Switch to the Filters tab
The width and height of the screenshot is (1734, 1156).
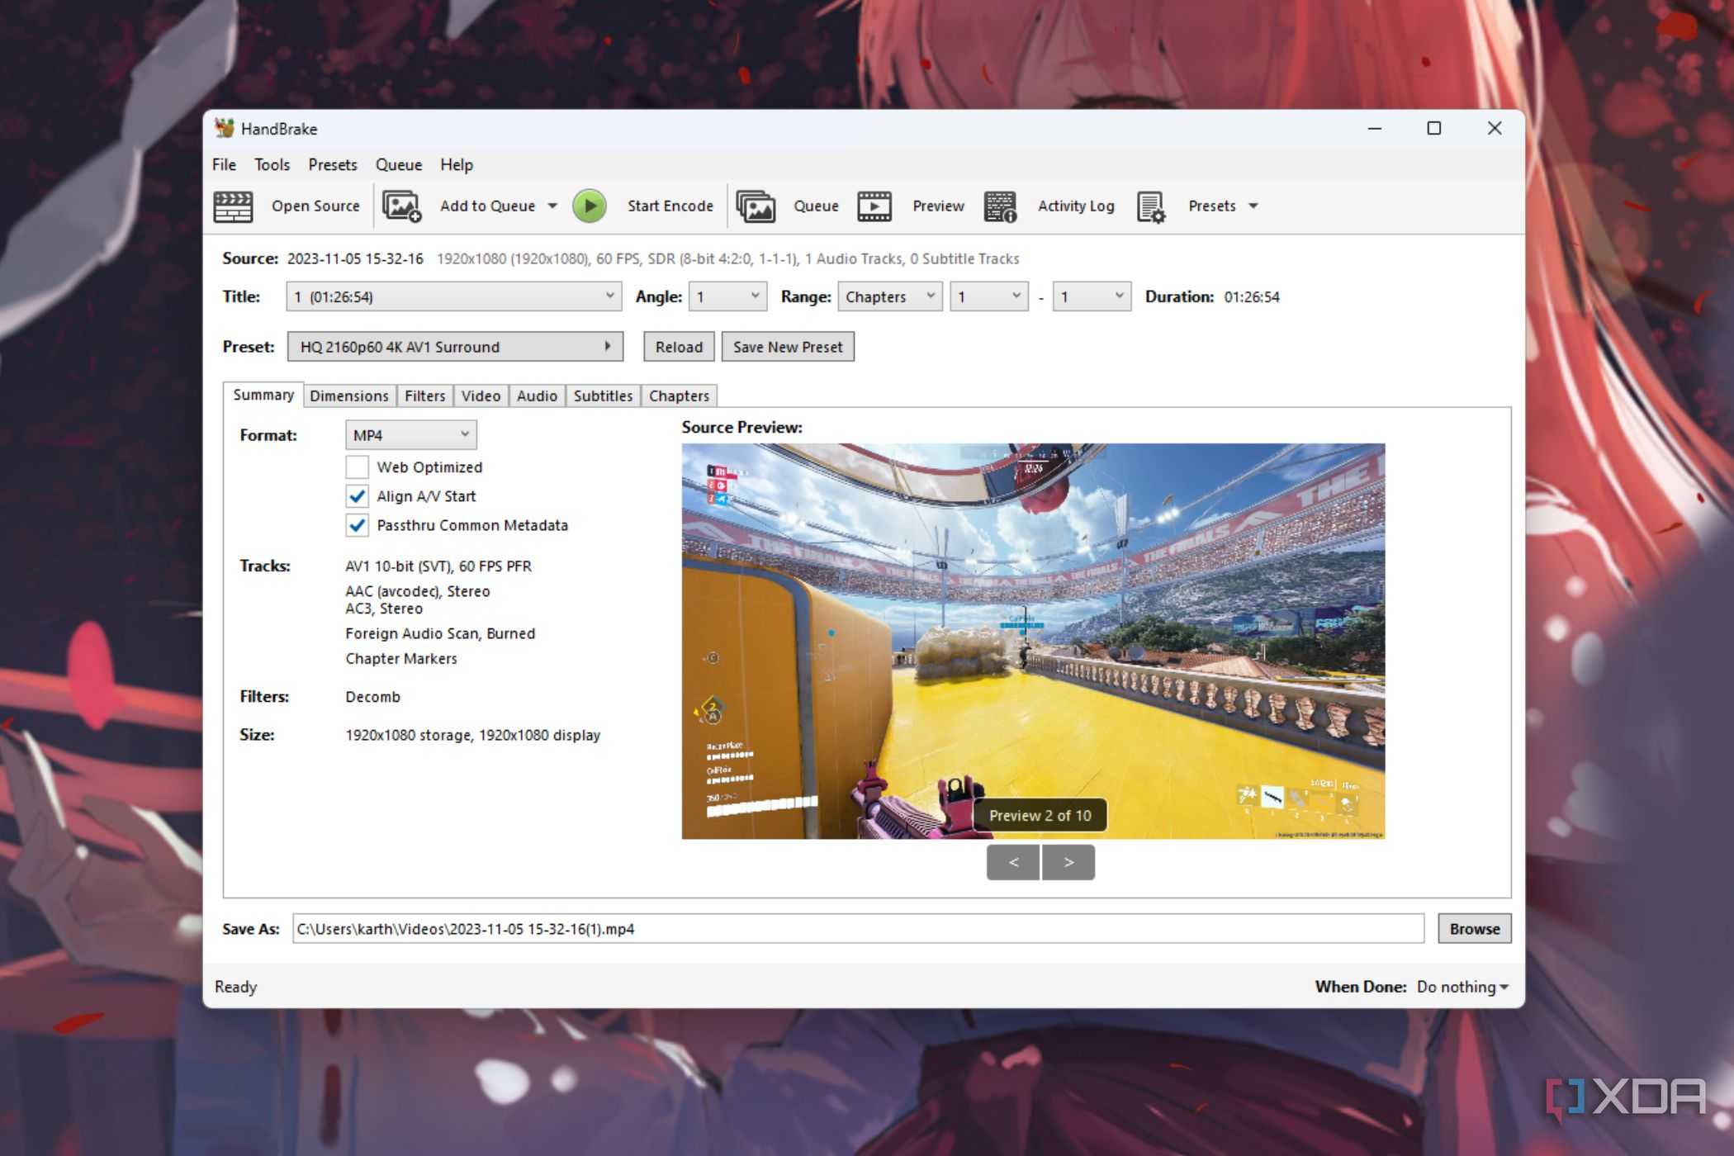coord(424,396)
